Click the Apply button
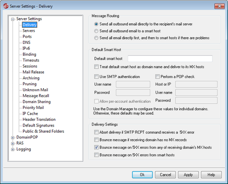Screen dimensions: 228x184 pyautogui.click(x=188, y=175)
